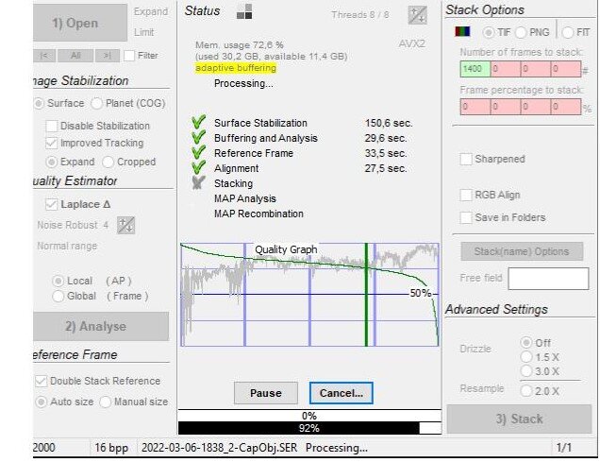Click the Noise Robust adjust icon
This screenshot has height=462, width=600.
125,225
